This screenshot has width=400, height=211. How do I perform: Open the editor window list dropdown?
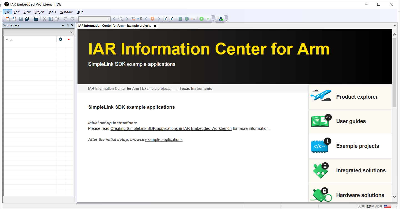395,26
